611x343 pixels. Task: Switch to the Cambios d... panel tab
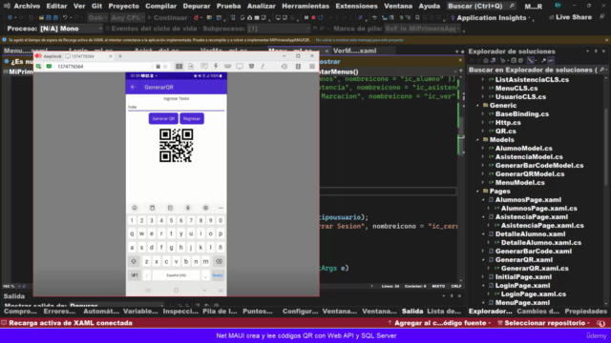click(537, 312)
